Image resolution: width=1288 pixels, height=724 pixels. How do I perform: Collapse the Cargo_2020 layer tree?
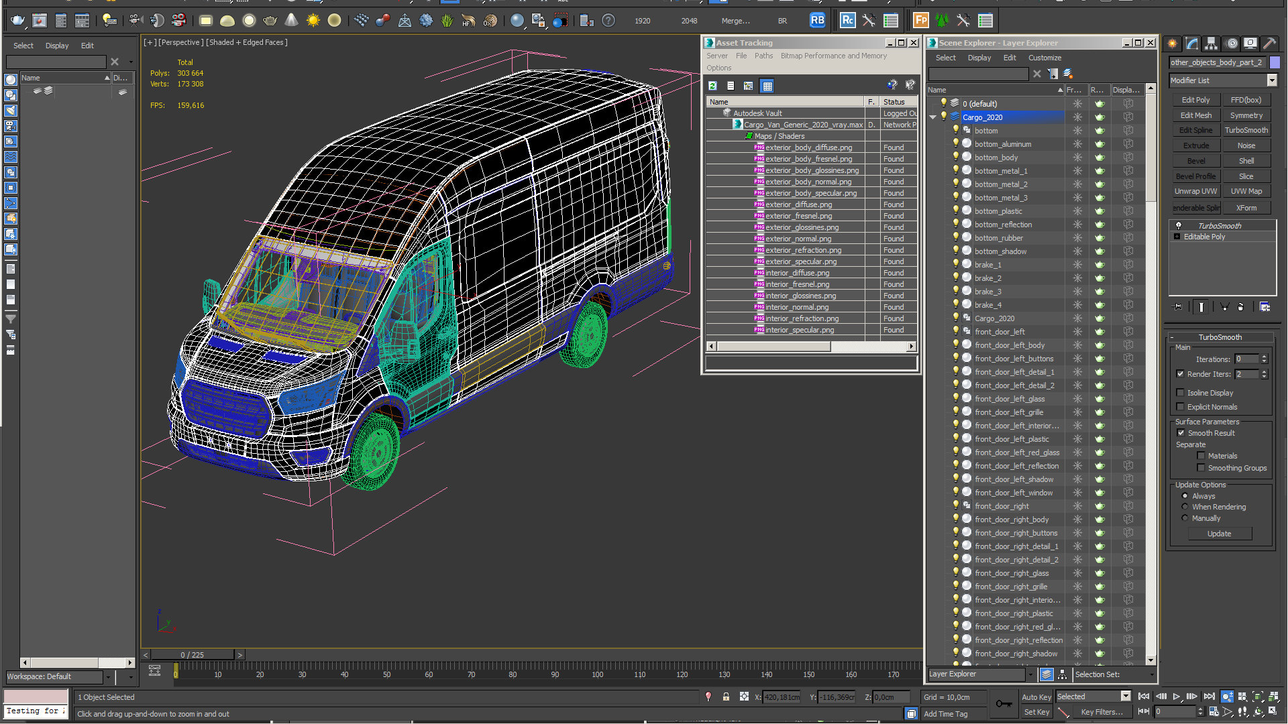click(x=932, y=117)
